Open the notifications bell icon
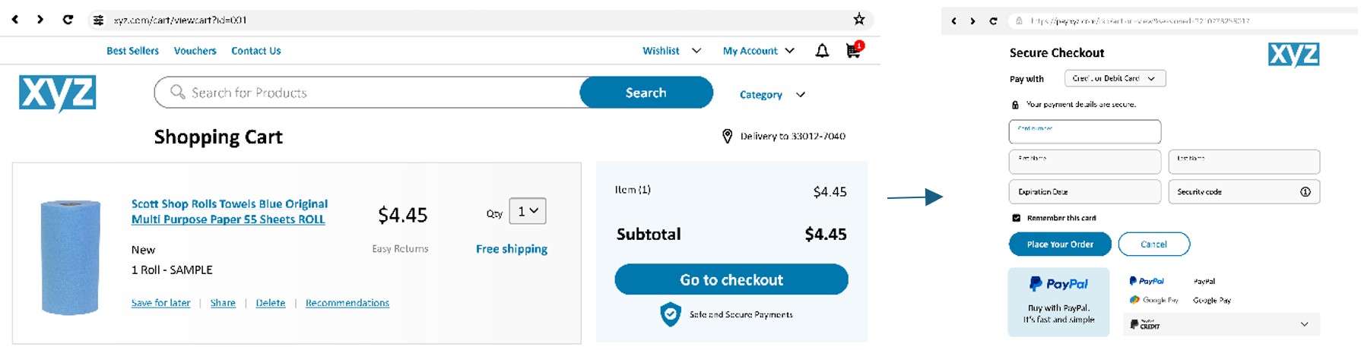The height and width of the screenshot is (350, 1361). (822, 51)
